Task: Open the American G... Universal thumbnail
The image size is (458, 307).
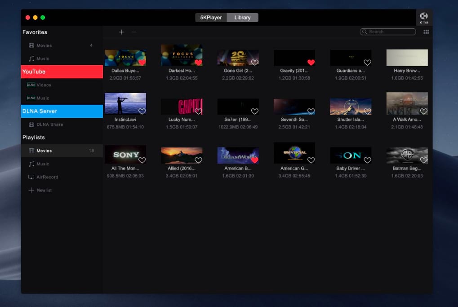Action: point(294,153)
